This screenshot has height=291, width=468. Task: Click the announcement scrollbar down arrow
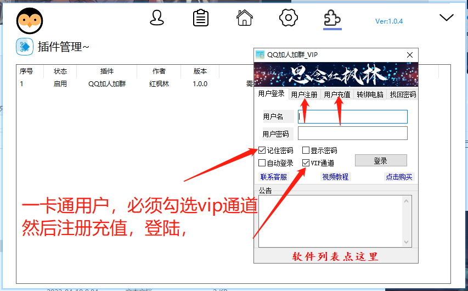coord(406,242)
